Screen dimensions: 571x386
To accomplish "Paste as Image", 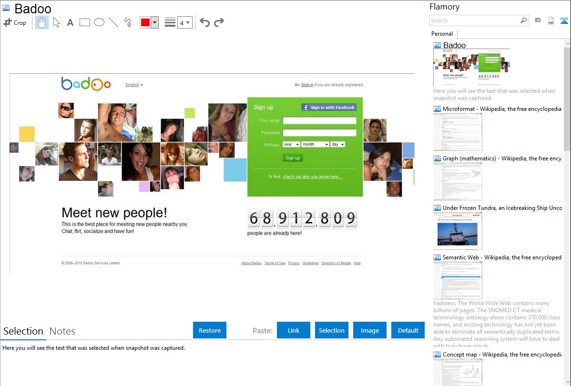I will [x=370, y=330].
